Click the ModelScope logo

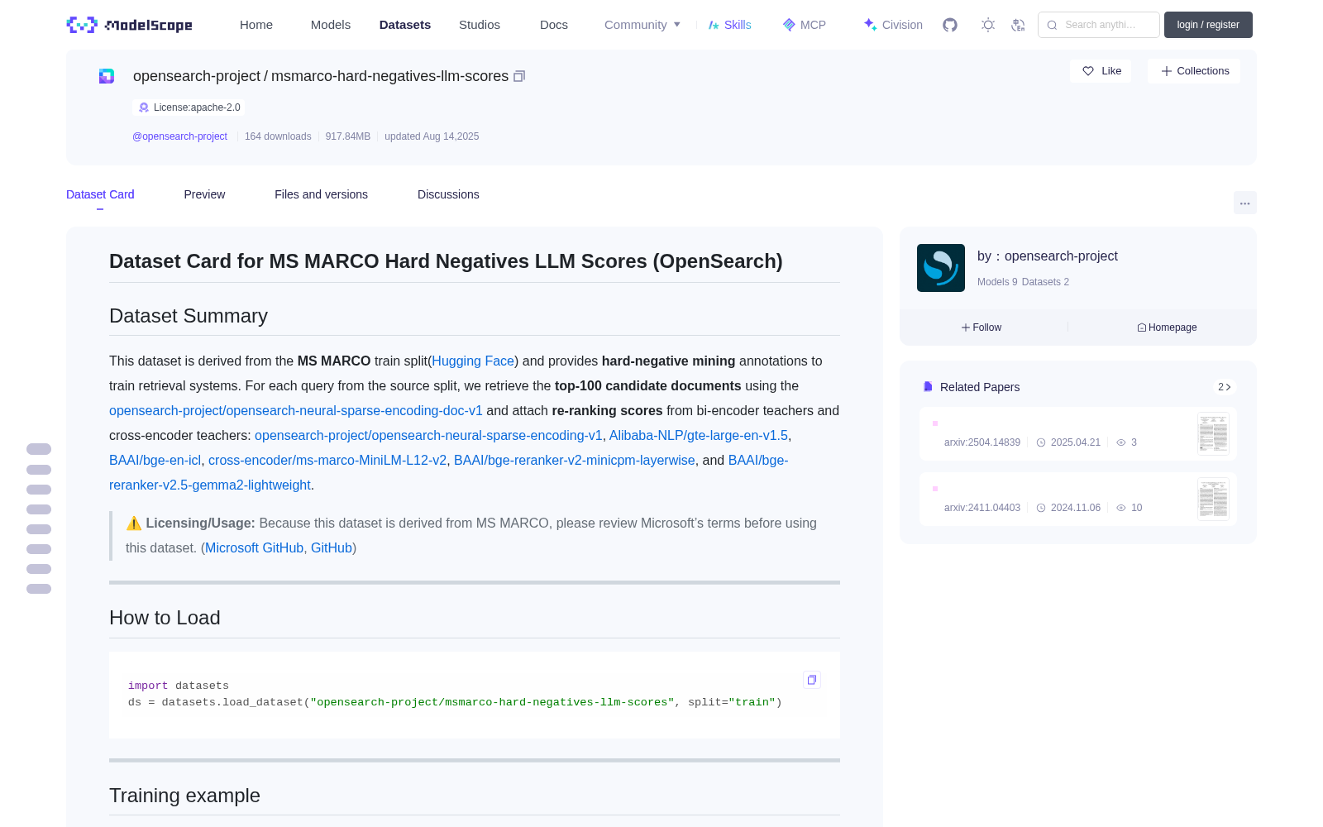click(130, 25)
